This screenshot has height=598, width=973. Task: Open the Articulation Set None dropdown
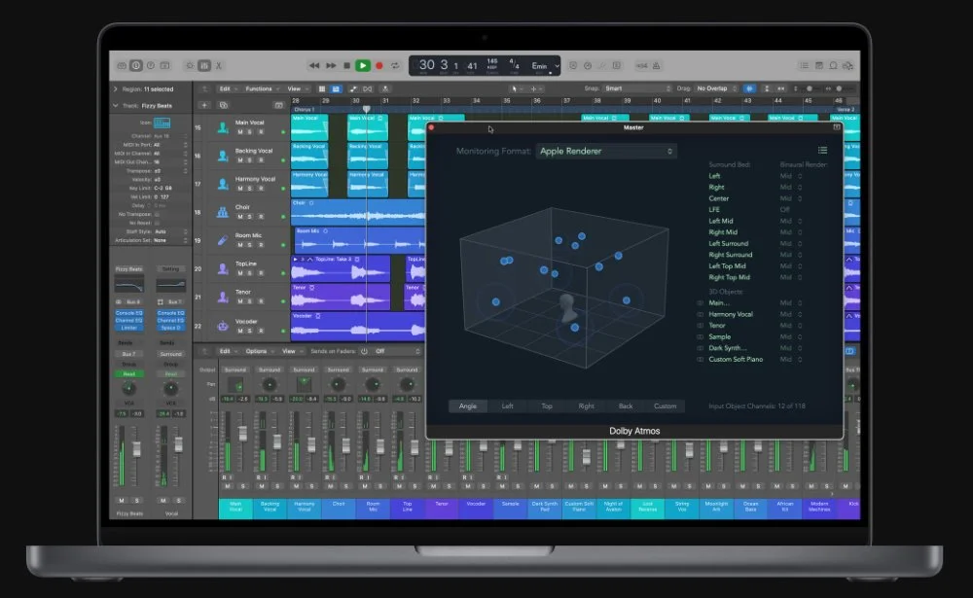click(x=170, y=240)
